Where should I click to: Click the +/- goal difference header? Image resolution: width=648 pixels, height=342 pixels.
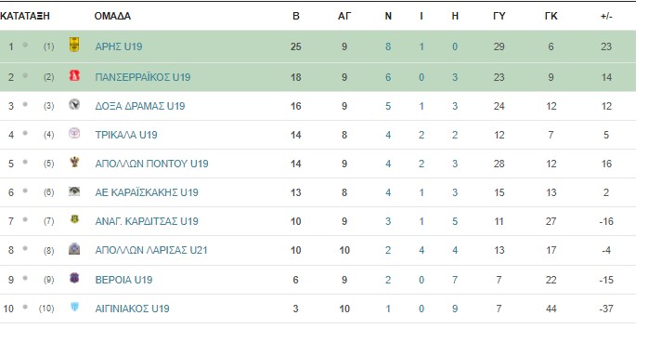pyautogui.click(x=606, y=16)
